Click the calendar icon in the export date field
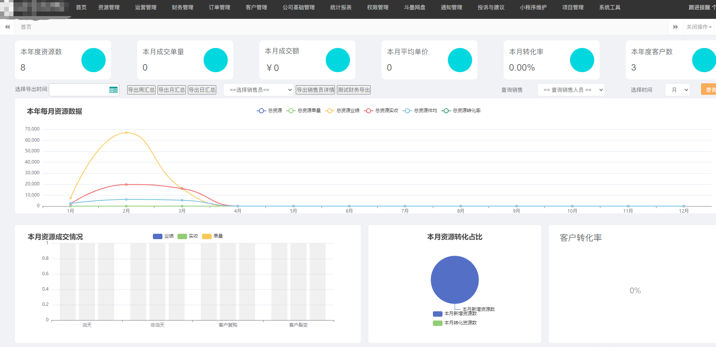 [113, 89]
